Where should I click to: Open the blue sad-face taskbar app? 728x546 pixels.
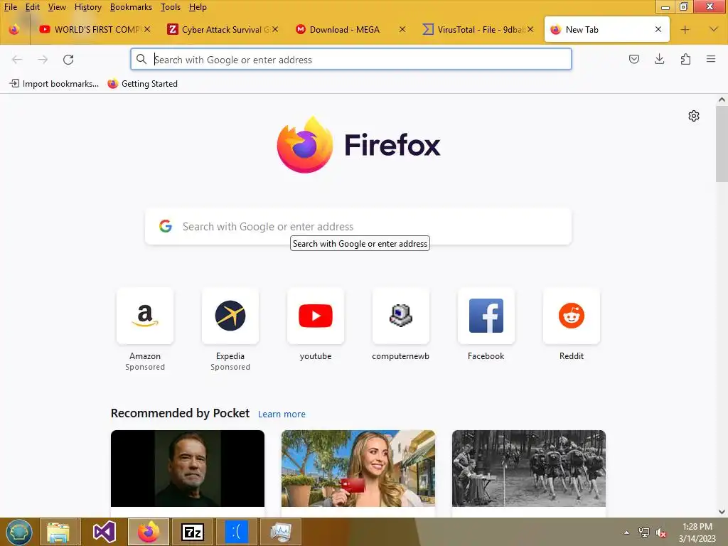pos(236,532)
